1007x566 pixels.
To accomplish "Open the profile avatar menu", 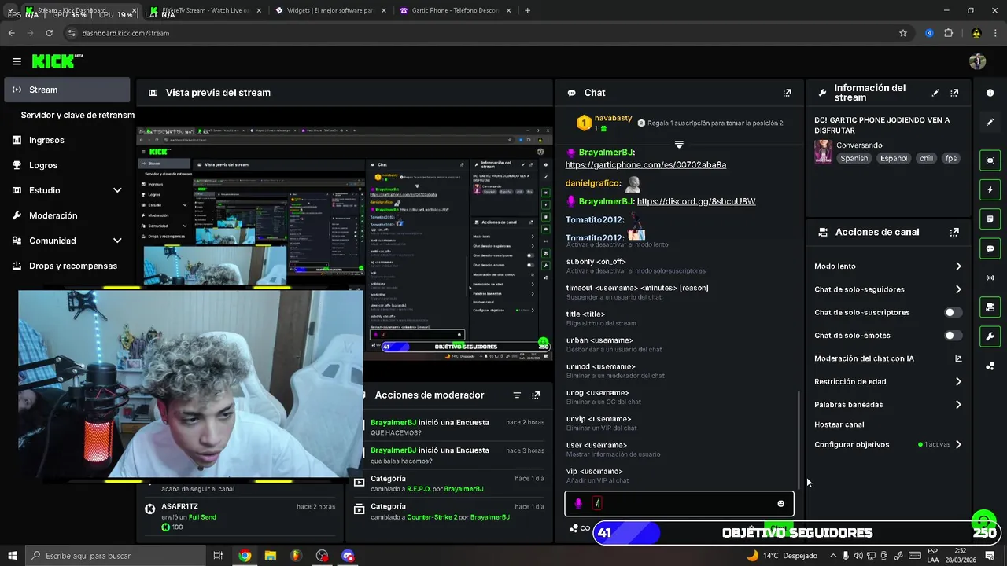I will pos(977,61).
